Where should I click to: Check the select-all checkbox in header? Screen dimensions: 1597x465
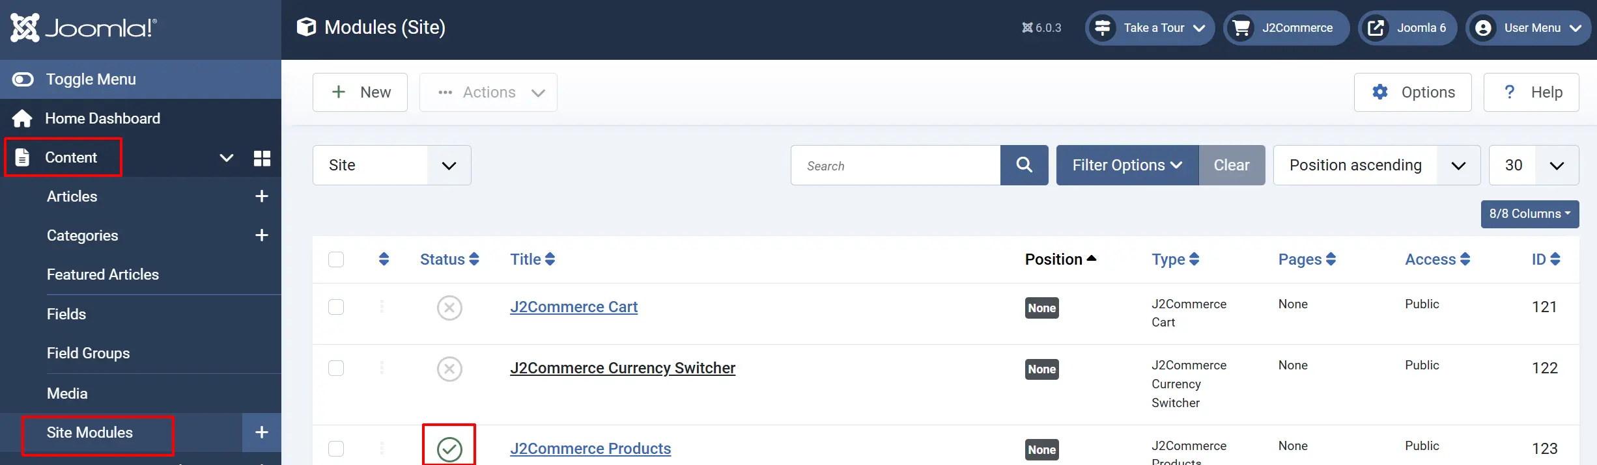coord(336,259)
